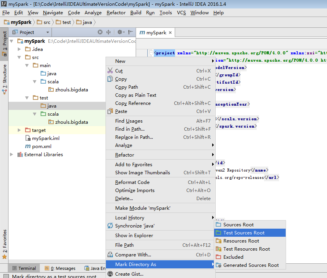Click the Compare With icon

(110, 254)
